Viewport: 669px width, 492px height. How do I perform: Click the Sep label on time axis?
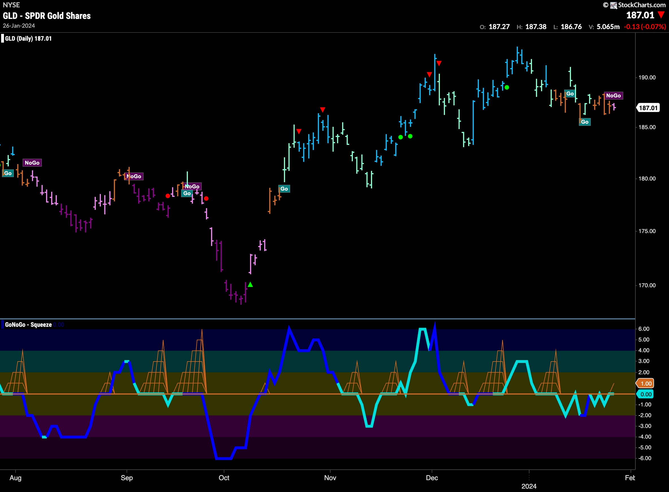point(127,478)
